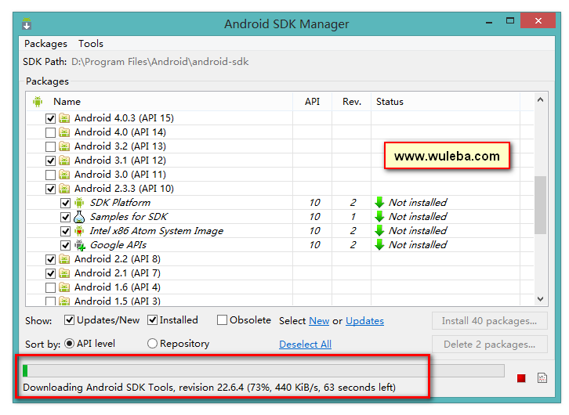Click the green arrow in Google APIs status

pyautogui.click(x=379, y=244)
